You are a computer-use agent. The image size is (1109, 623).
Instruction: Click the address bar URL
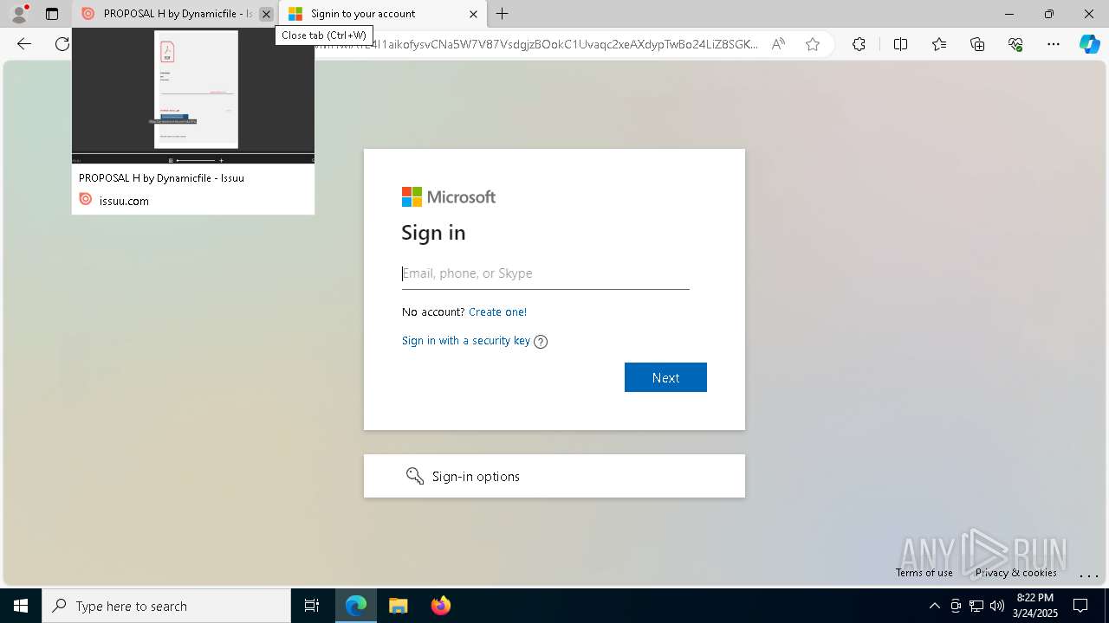[x=537, y=44]
